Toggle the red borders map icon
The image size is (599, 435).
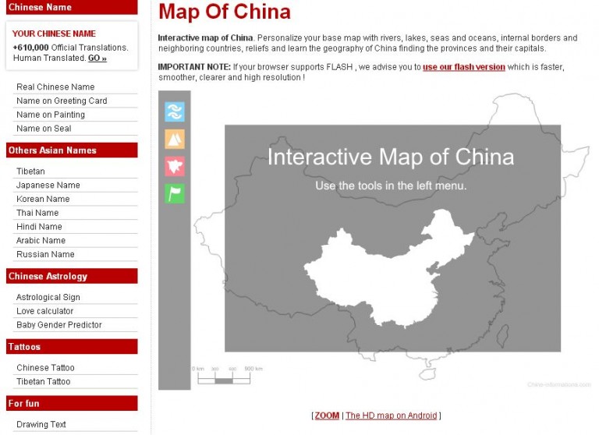[175, 166]
